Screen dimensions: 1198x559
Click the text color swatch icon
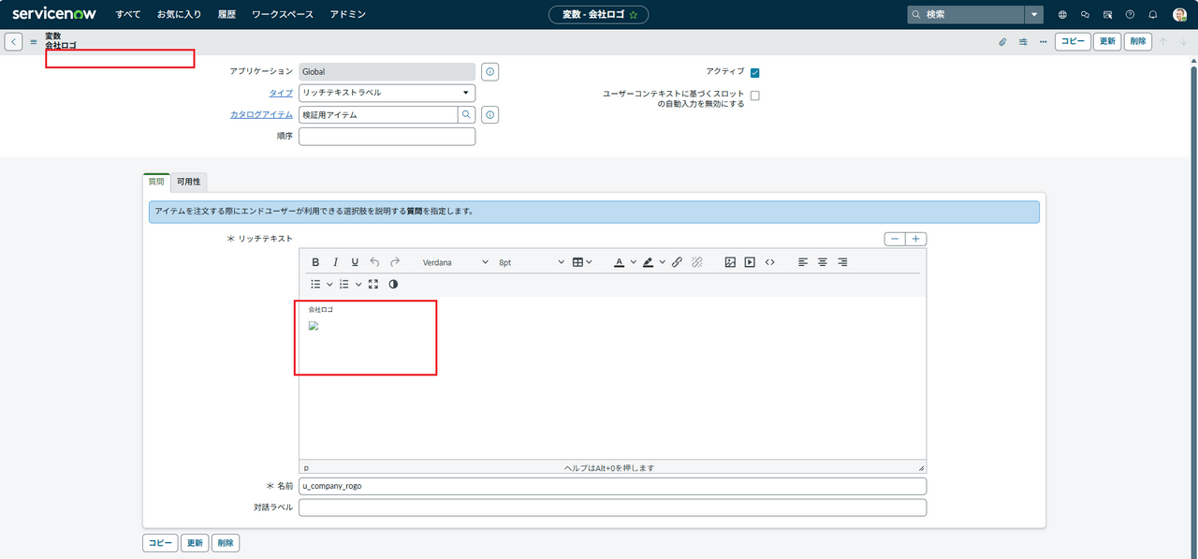619,262
